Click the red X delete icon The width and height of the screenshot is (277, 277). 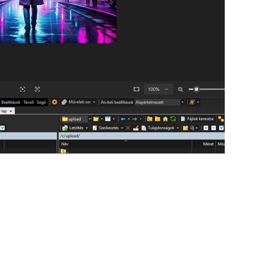(x=128, y=128)
